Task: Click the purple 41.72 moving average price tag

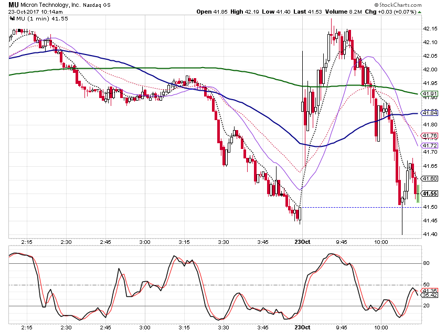Action: coord(430,145)
